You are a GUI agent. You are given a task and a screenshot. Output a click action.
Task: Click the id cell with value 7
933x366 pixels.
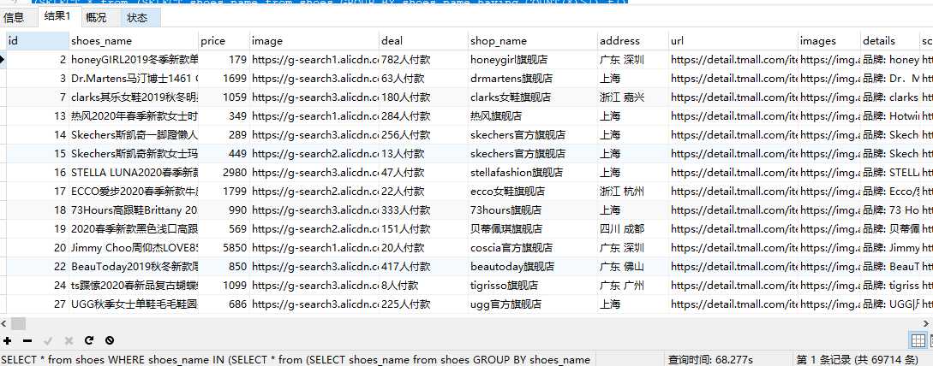(x=38, y=97)
